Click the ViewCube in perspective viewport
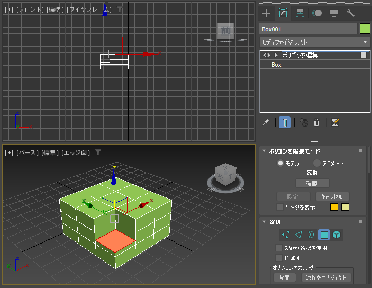 point(226,174)
